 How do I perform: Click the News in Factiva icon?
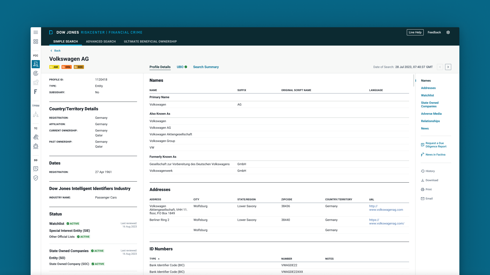tap(423, 155)
